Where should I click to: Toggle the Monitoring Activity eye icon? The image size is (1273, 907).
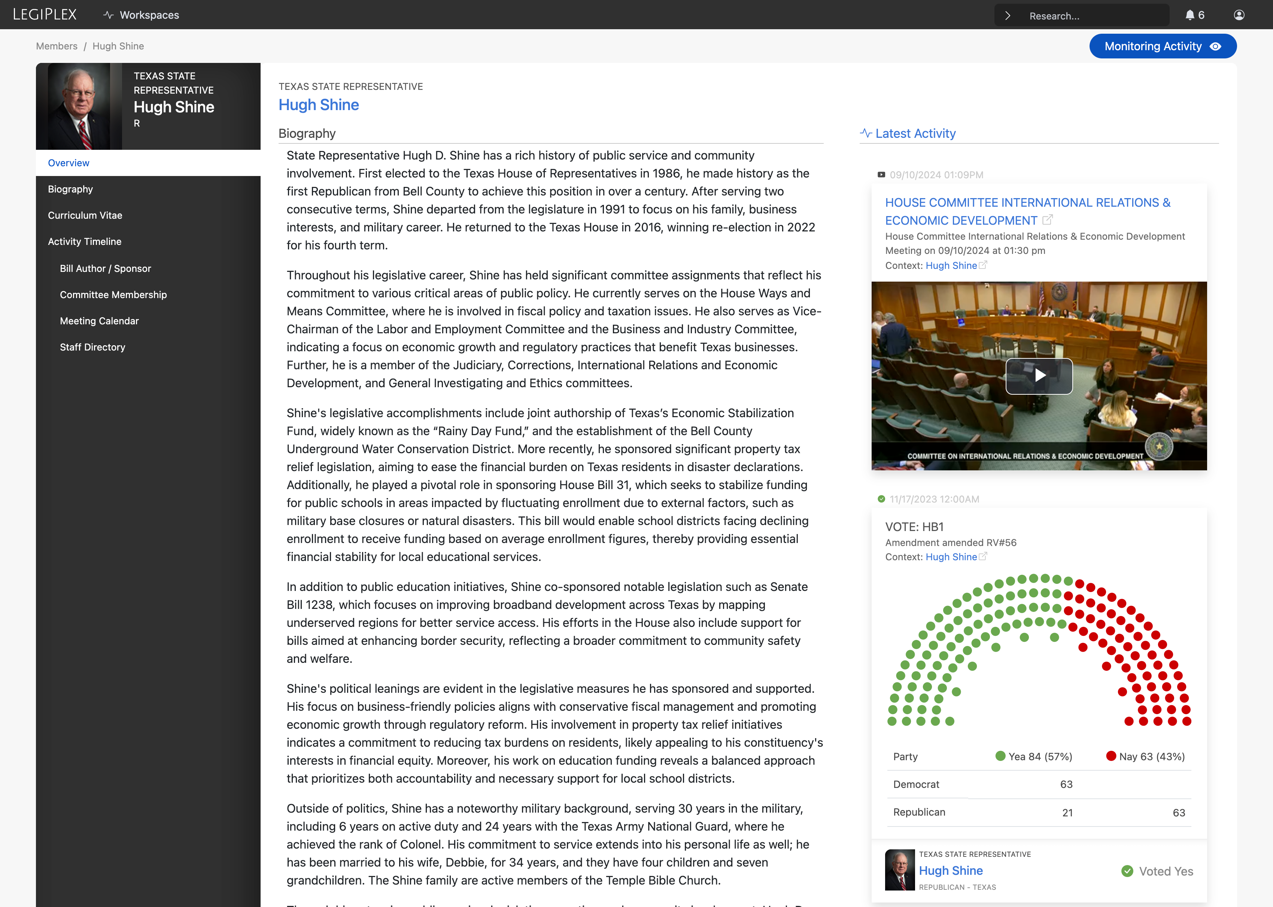click(x=1215, y=46)
